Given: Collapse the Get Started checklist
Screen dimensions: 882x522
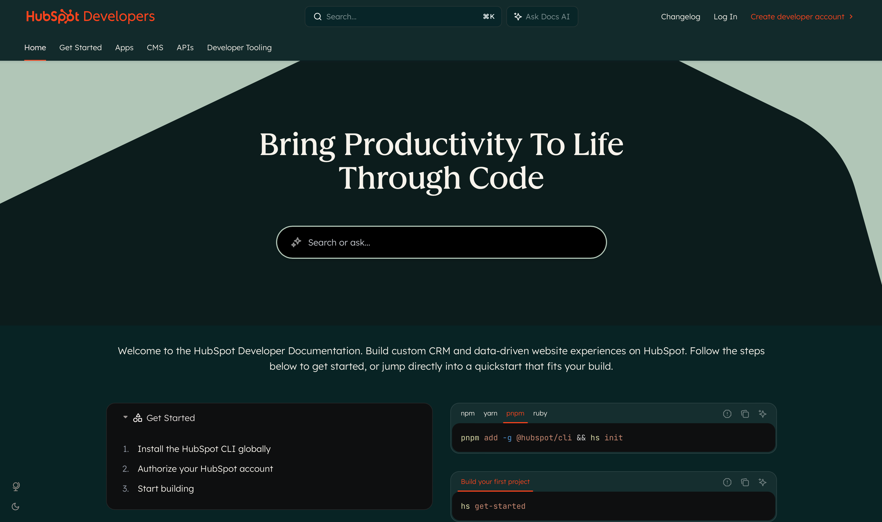Looking at the screenshot, I should (125, 417).
